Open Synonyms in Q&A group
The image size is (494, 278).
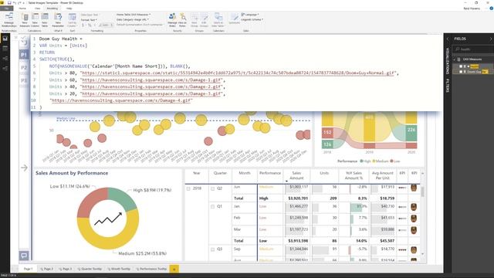click(234, 19)
